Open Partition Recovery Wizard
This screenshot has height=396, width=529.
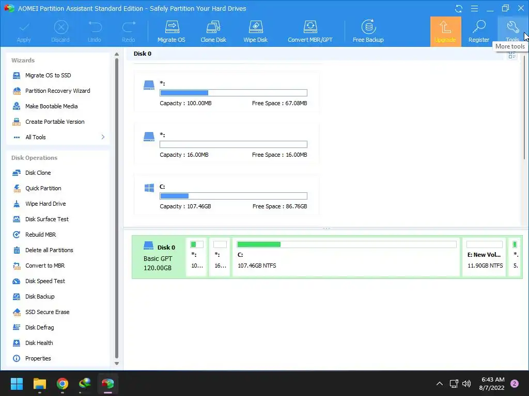pos(58,91)
